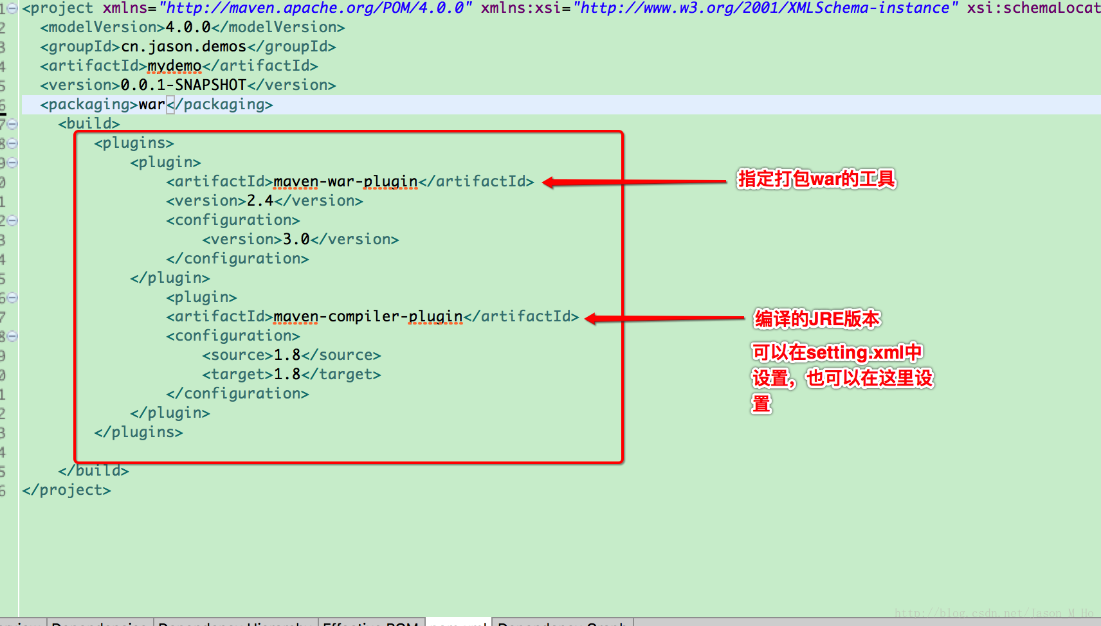1101x626 pixels.
Task: Select the pom.xml source tab
Action: tap(458, 622)
